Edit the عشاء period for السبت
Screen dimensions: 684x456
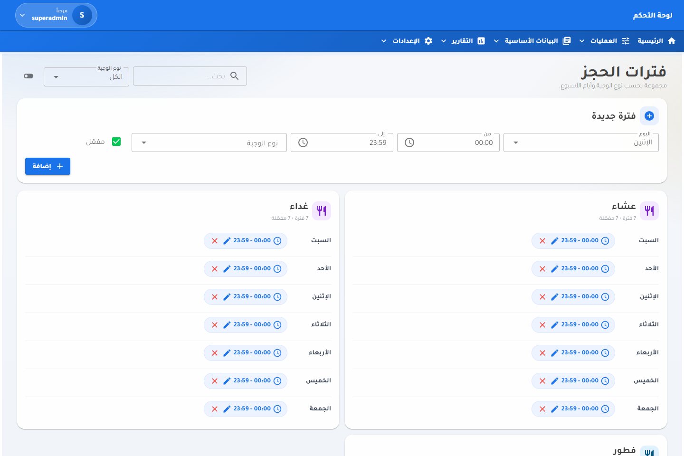tap(554, 241)
